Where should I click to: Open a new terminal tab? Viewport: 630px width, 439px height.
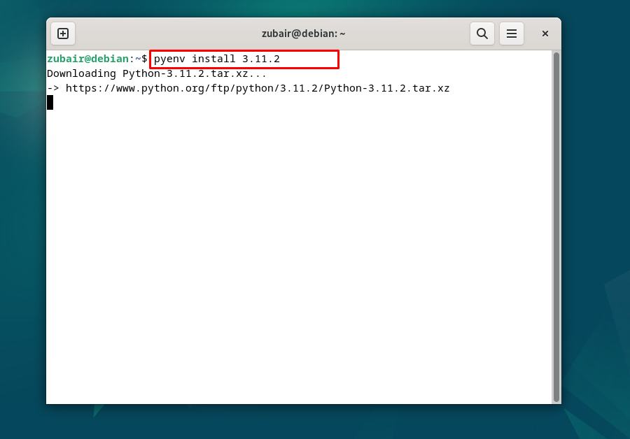(x=63, y=34)
